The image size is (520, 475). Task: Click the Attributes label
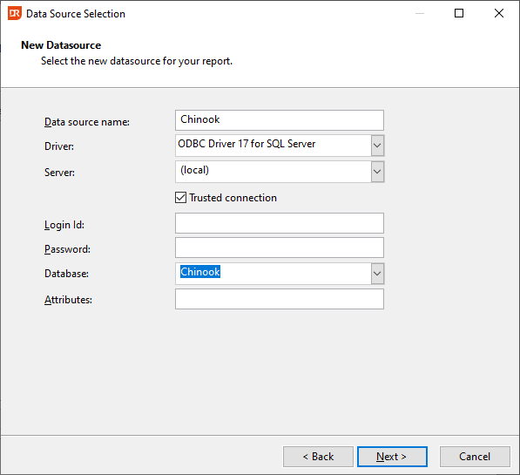click(x=68, y=300)
